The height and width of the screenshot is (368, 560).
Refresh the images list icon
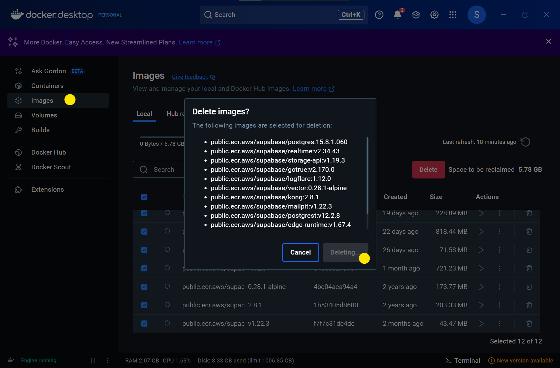coord(525,142)
